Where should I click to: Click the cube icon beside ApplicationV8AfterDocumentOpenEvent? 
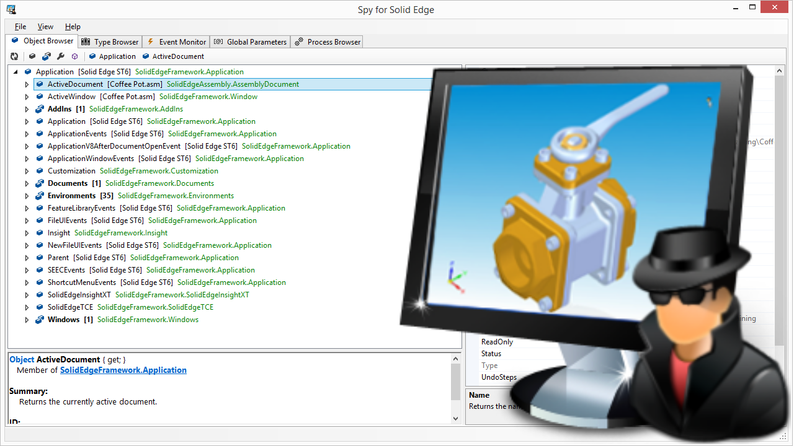[x=40, y=146]
